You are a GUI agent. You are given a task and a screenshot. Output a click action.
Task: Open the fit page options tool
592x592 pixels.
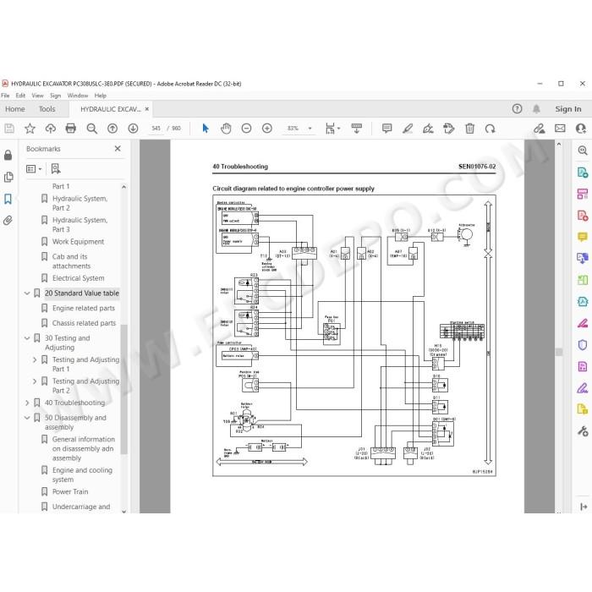click(332, 129)
